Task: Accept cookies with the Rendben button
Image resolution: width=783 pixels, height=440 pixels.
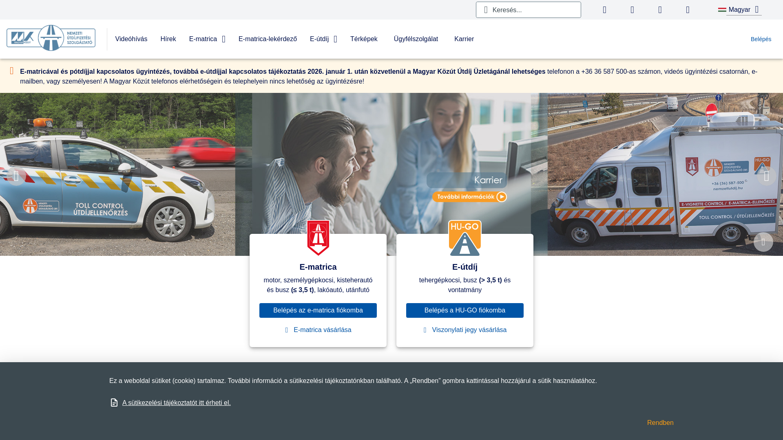Action: (x=660, y=423)
